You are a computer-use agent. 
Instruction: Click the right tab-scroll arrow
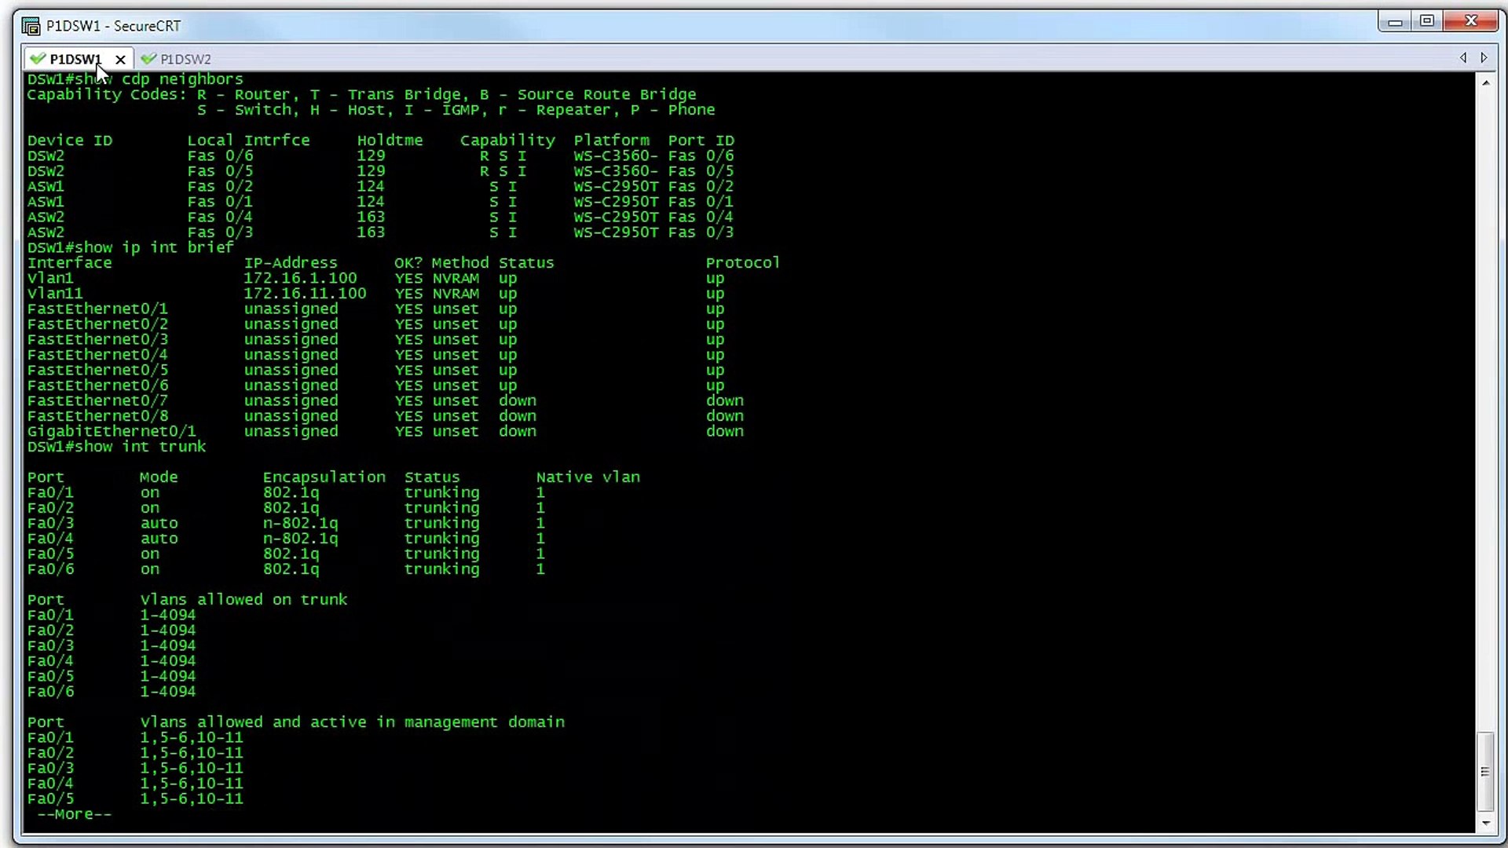[x=1485, y=57]
